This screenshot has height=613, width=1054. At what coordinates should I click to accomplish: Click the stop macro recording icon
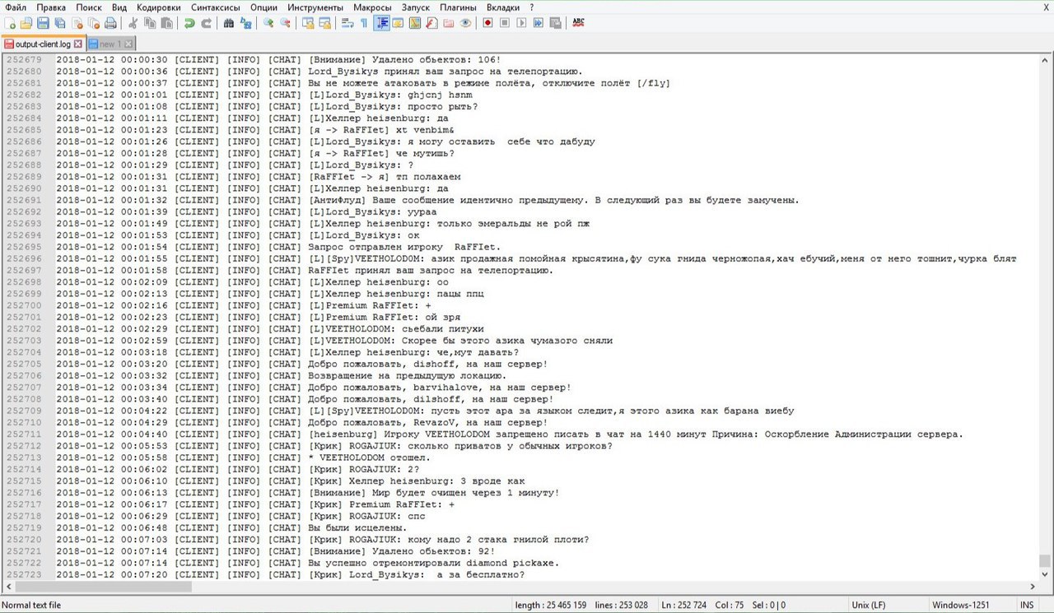click(505, 23)
